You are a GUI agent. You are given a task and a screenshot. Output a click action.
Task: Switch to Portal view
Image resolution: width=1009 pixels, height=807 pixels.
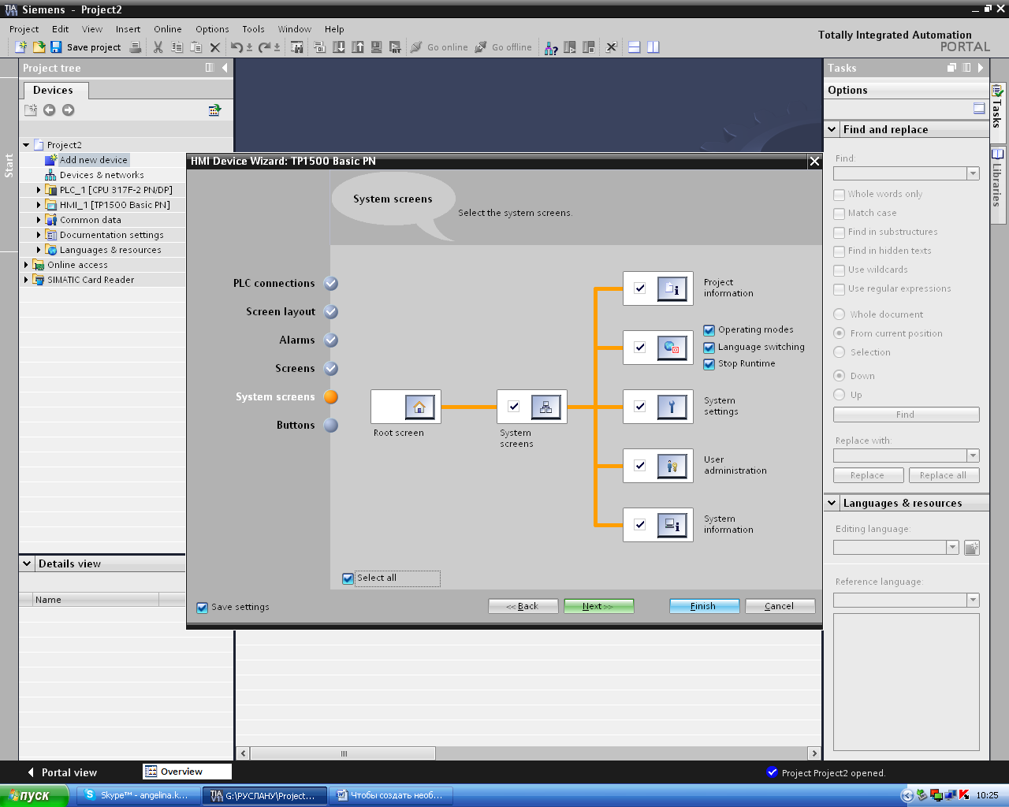(62, 772)
